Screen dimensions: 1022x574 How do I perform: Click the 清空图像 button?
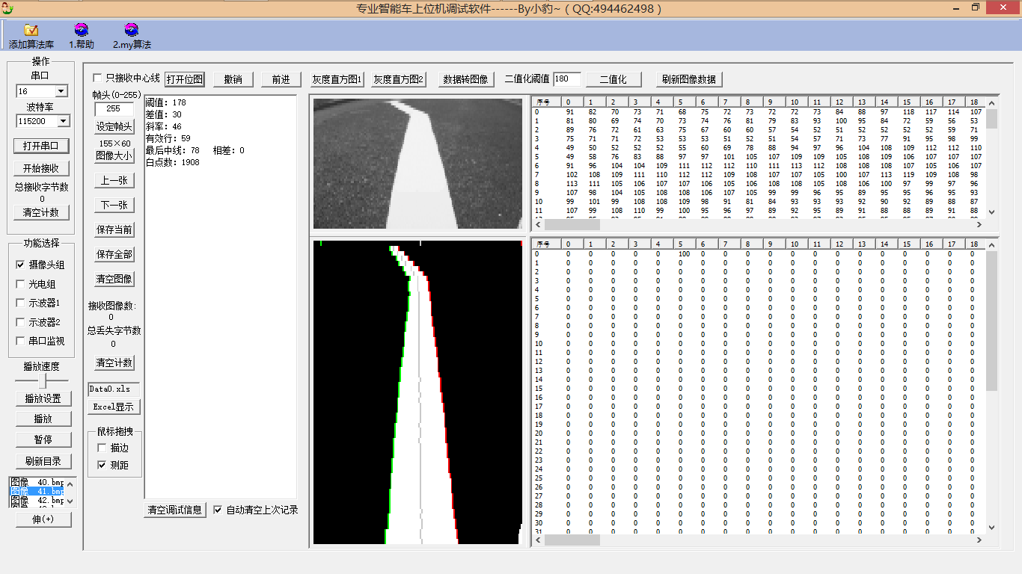pyautogui.click(x=114, y=279)
